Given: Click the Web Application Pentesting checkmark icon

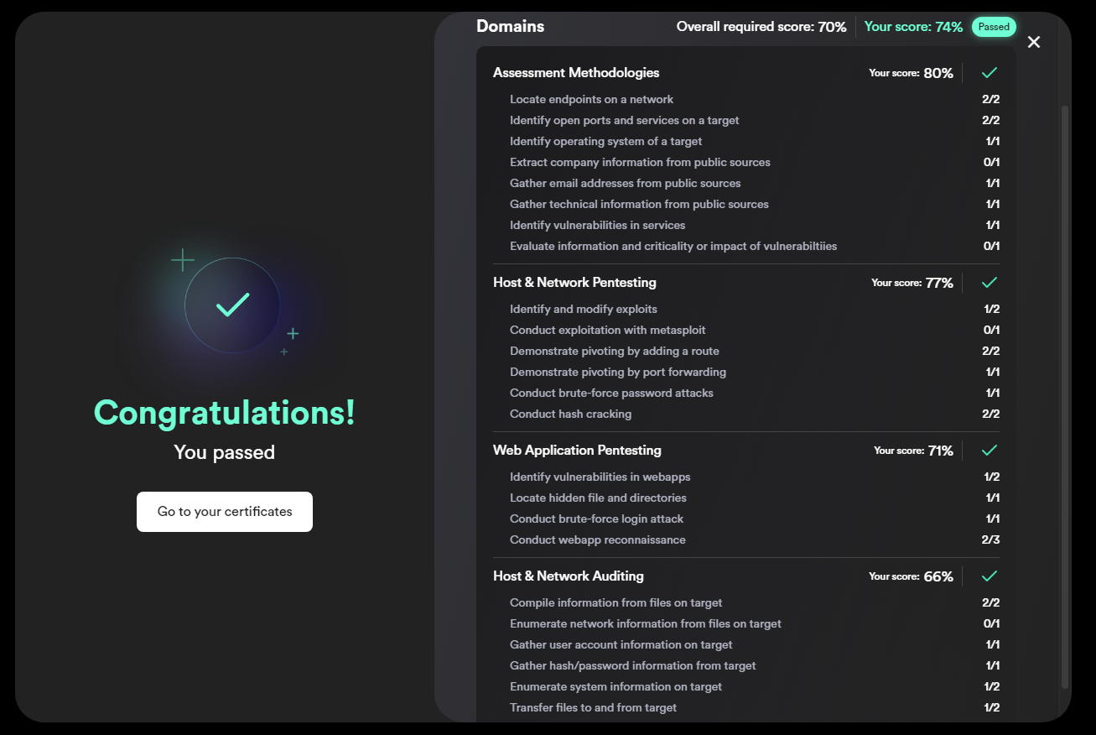Looking at the screenshot, I should click(990, 451).
